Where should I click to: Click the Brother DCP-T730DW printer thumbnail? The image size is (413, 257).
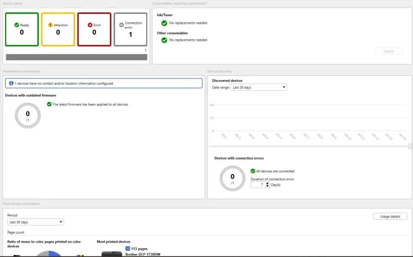[112, 254]
